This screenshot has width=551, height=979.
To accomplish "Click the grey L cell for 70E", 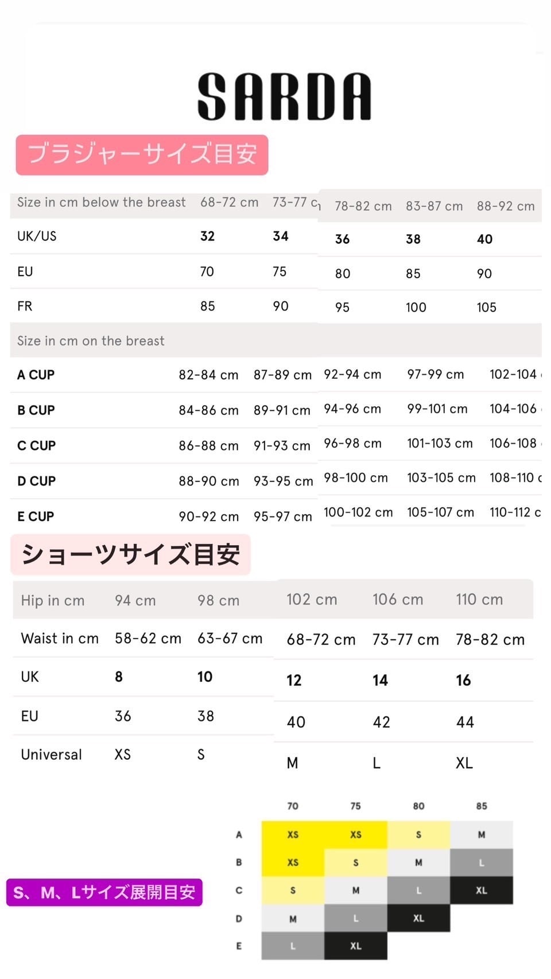I will coord(293,946).
